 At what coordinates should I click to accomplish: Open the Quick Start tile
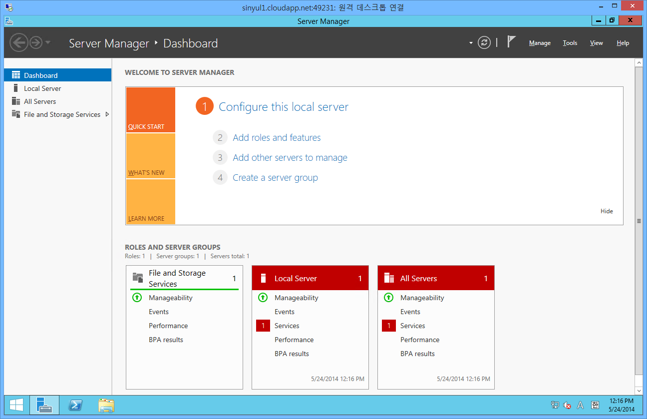tap(151, 110)
